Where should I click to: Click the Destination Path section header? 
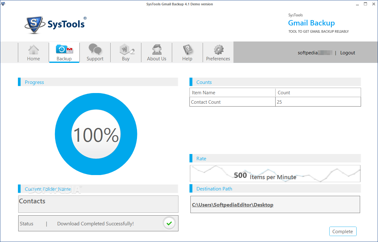point(275,189)
